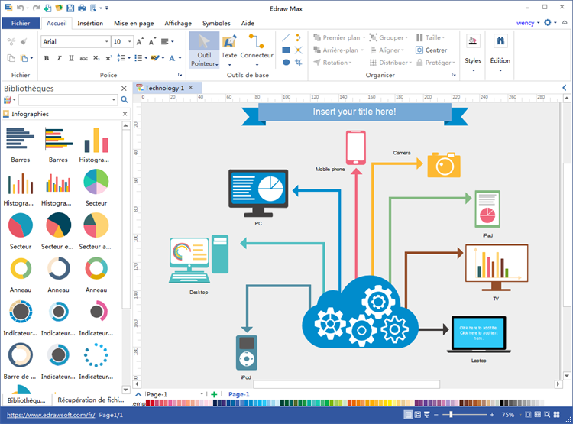
Task: Open the Arial font dropdown
Action: point(75,41)
